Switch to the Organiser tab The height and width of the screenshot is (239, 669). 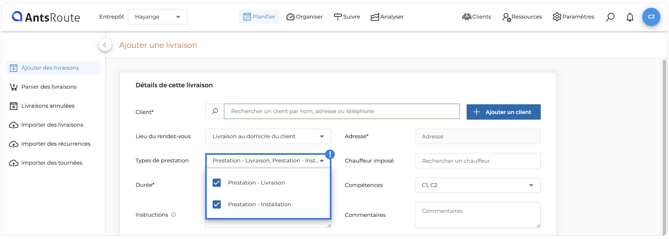click(x=305, y=17)
